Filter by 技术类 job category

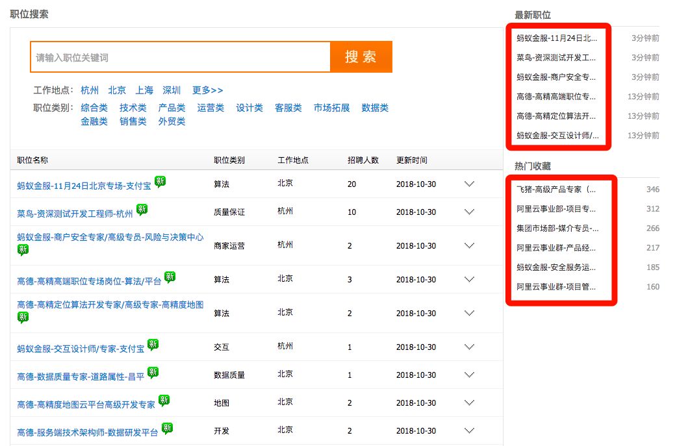[133, 108]
